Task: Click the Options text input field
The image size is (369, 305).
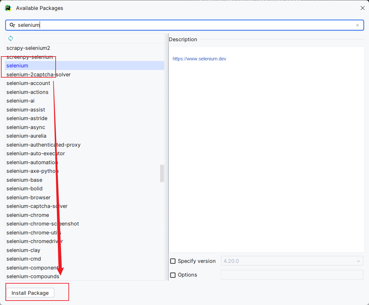Action: 292,275
